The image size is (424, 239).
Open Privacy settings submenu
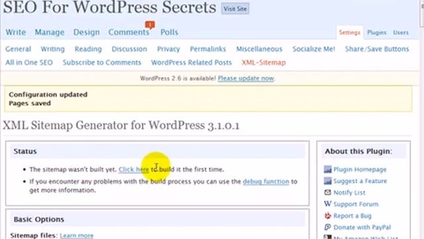click(168, 49)
